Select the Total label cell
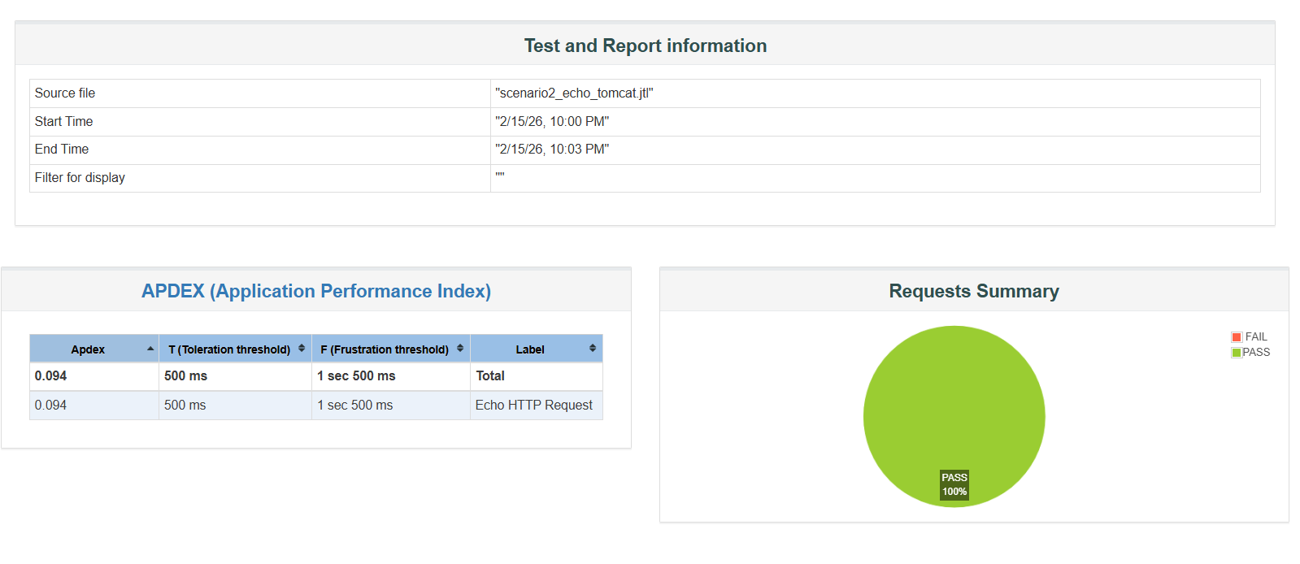 coord(537,376)
